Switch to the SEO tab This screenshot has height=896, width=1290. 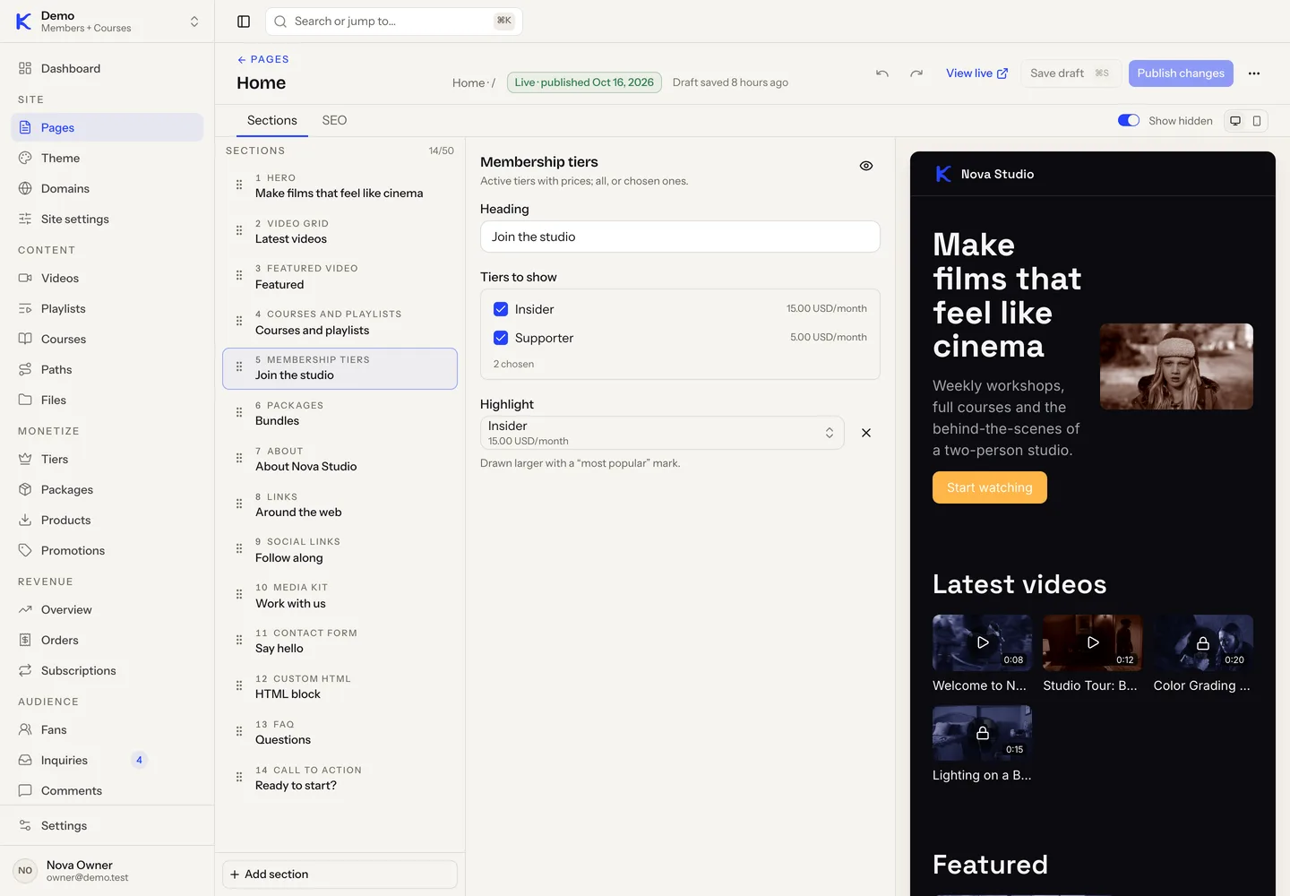[x=334, y=120]
